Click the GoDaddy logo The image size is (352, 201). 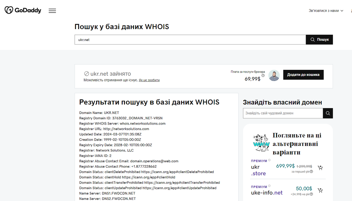pyautogui.click(x=23, y=10)
